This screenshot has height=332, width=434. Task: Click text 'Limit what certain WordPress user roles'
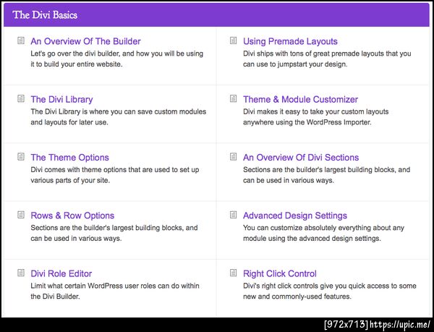coord(100,286)
